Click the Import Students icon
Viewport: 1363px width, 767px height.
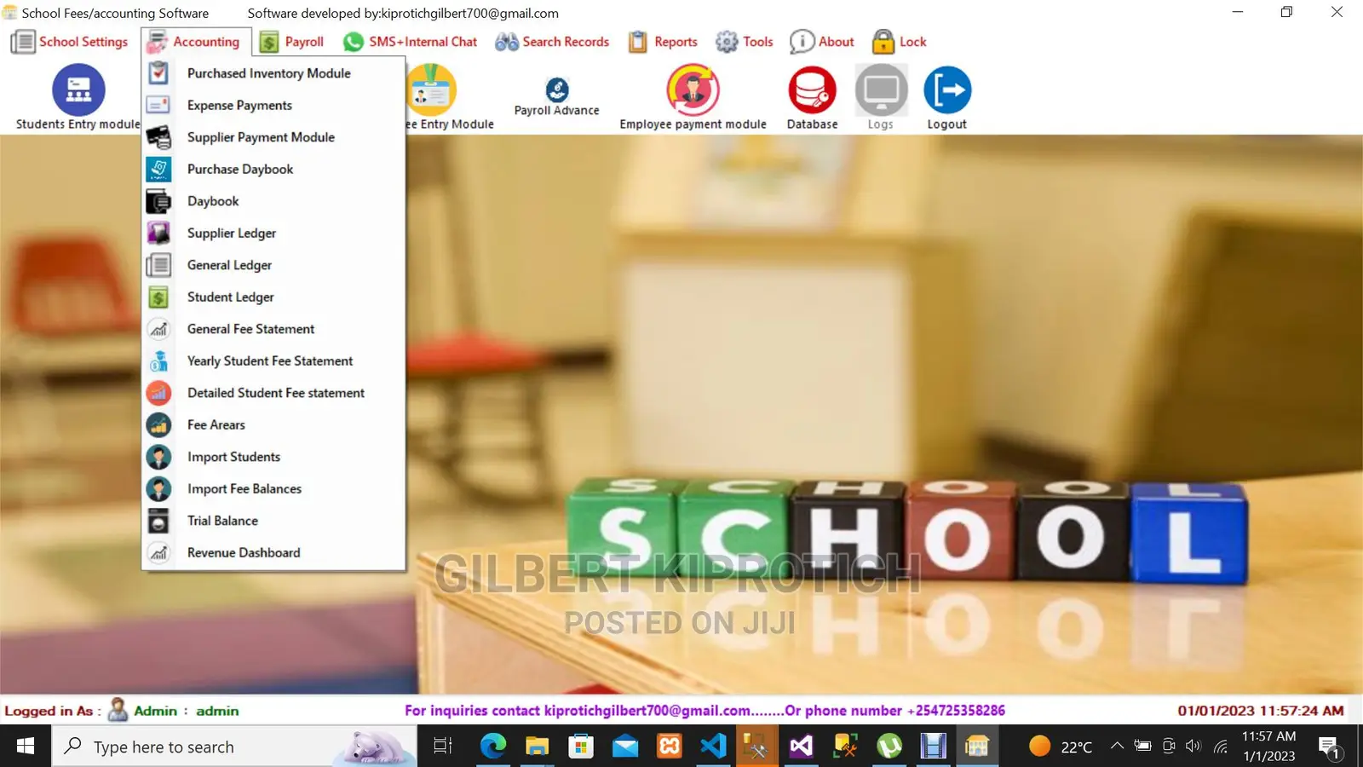158,457
